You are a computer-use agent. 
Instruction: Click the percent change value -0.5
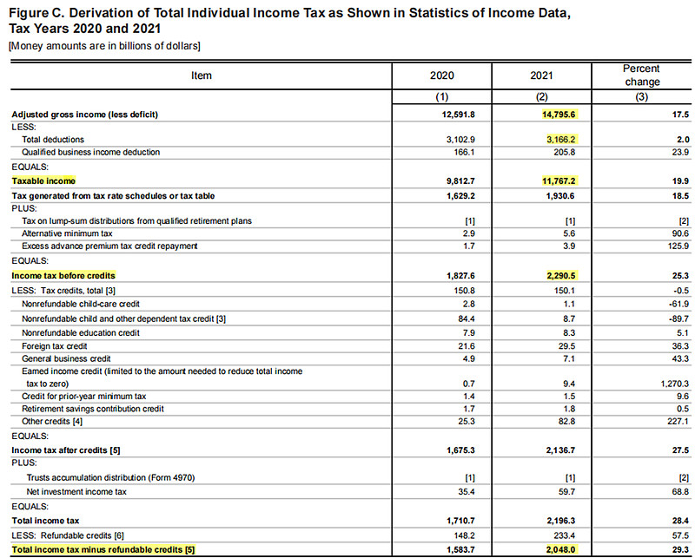681,291
